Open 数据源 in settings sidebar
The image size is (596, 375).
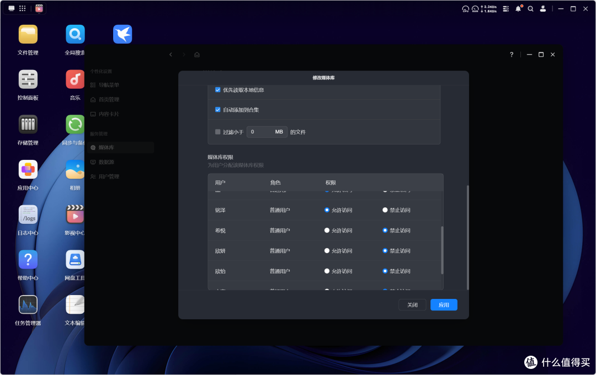[x=120, y=162]
